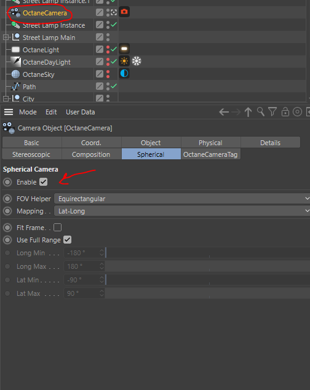Click the OctaneDayLight object icon
This screenshot has height=390, width=310.
coord(15,62)
